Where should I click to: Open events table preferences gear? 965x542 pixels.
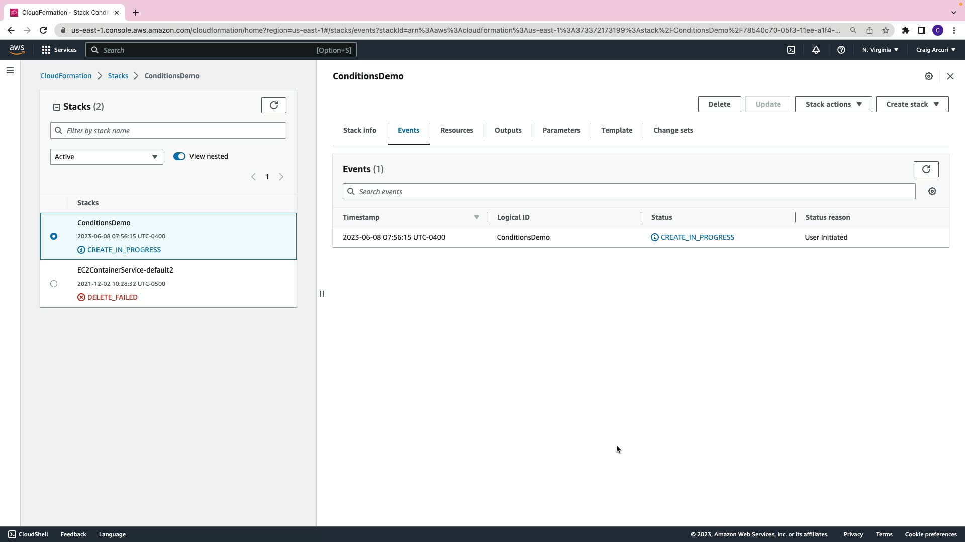point(932,191)
